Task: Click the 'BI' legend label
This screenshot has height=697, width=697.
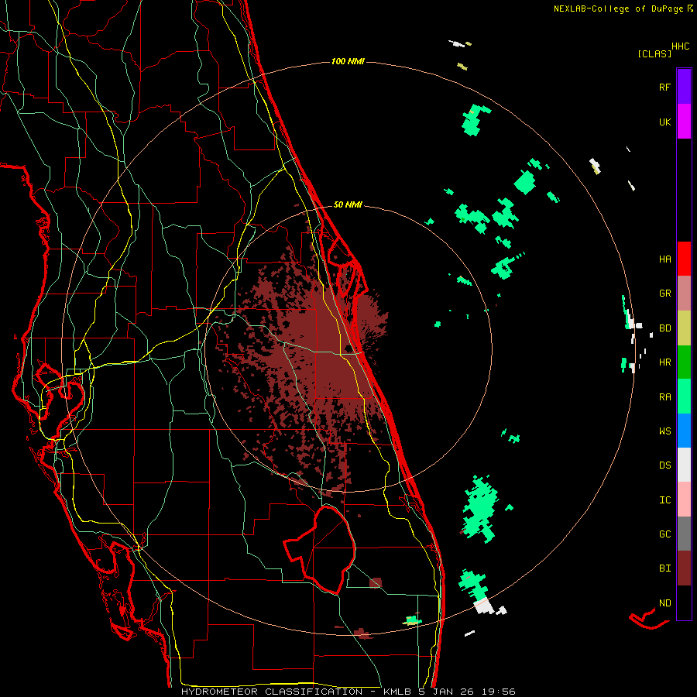Action: pos(664,568)
